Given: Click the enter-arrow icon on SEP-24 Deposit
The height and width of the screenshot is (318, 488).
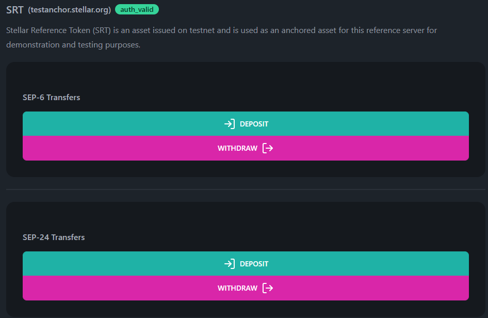Looking at the screenshot, I should click(x=230, y=264).
